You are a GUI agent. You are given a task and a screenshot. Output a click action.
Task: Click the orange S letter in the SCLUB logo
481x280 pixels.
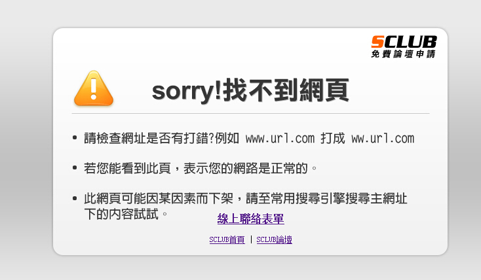click(377, 42)
